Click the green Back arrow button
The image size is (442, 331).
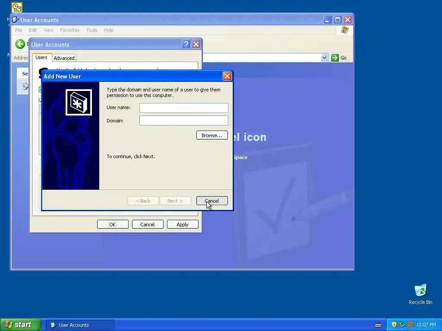pos(20,44)
